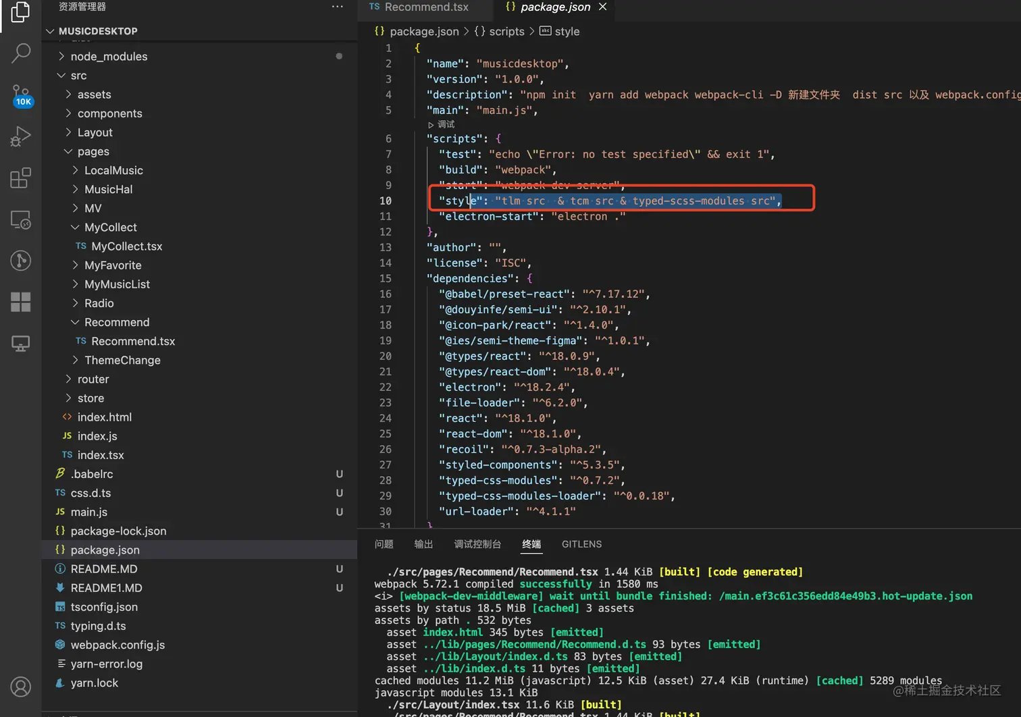Open index.html file
The height and width of the screenshot is (717, 1021).
tap(199, 417)
